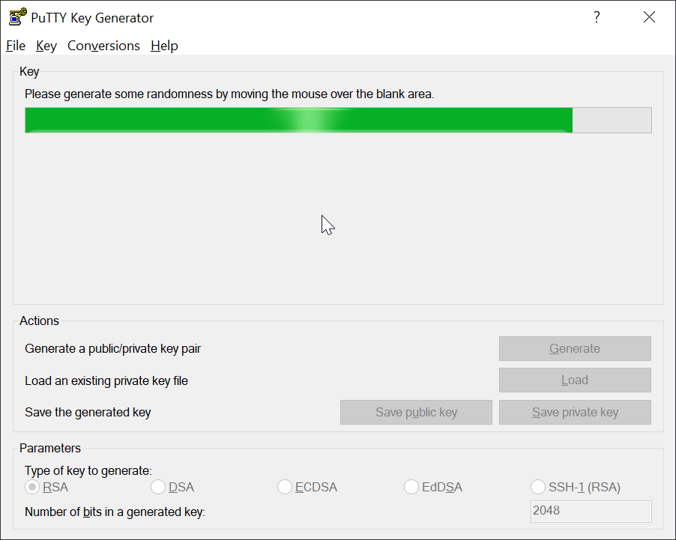The height and width of the screenshot is (540, 676).
Task: Click the Save private key button
Action: point(575,413)
